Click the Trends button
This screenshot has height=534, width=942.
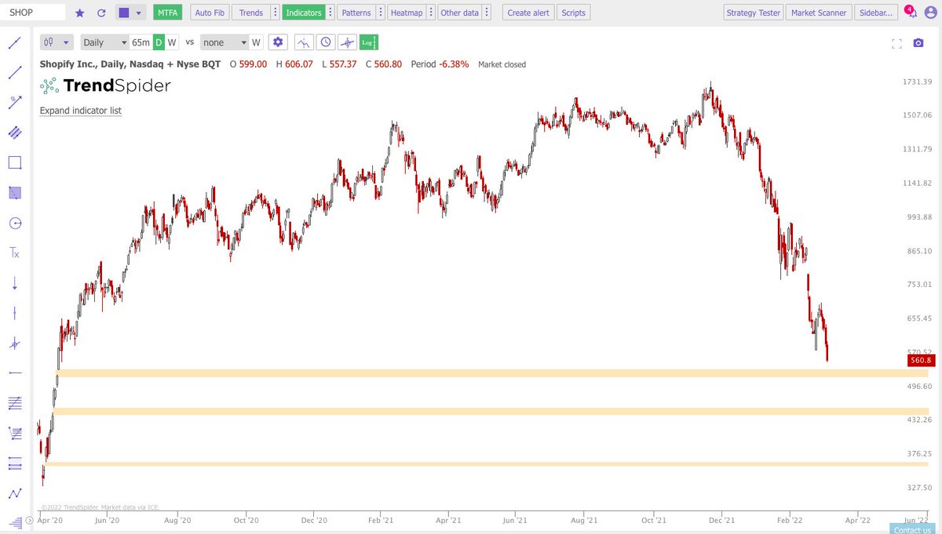(x=250, y=13)
